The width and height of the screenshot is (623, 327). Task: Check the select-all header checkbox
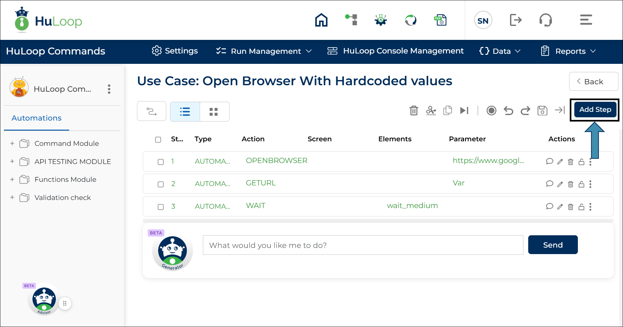[x=158, y=139]
